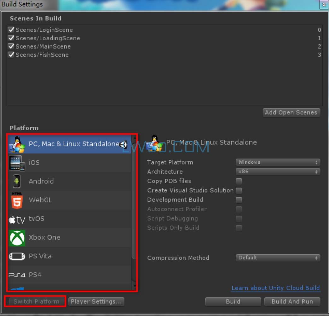Check Create Visual Studio Solution option

coord(239,190)
